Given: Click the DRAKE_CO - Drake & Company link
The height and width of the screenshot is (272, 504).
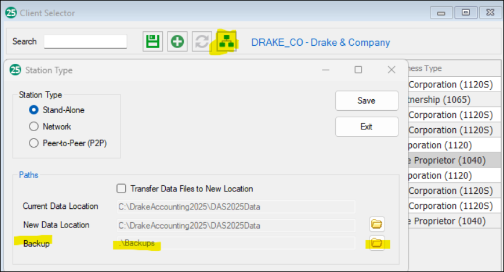Looking at the screenshot, I should click(321, 42).
